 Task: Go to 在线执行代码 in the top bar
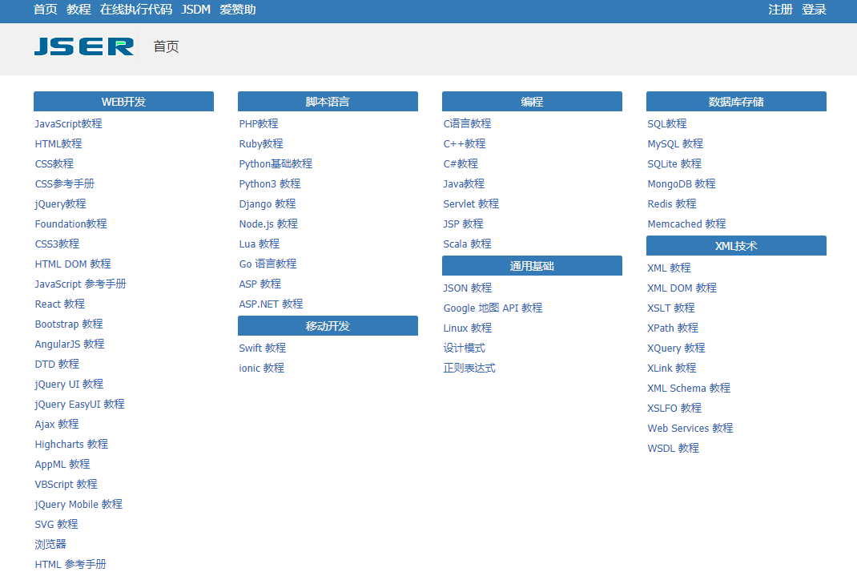point(136,10)
